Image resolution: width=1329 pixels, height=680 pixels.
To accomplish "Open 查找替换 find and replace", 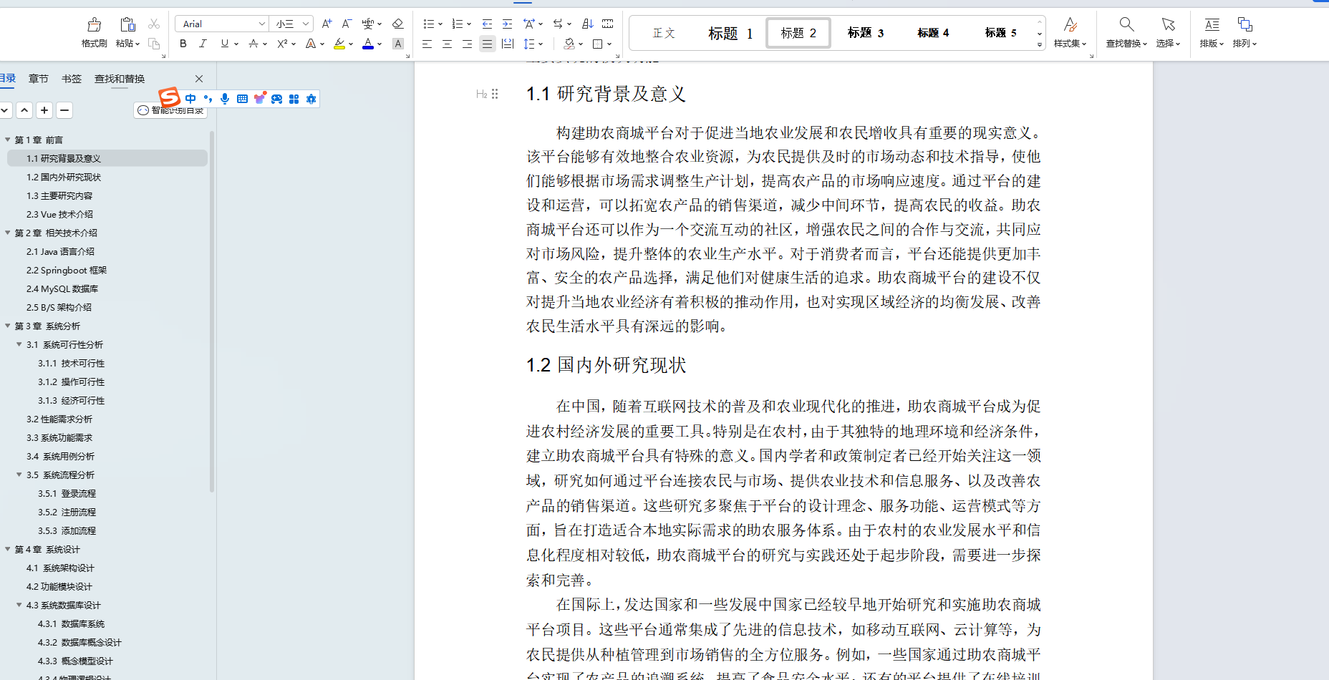I will pos(1126,33).
